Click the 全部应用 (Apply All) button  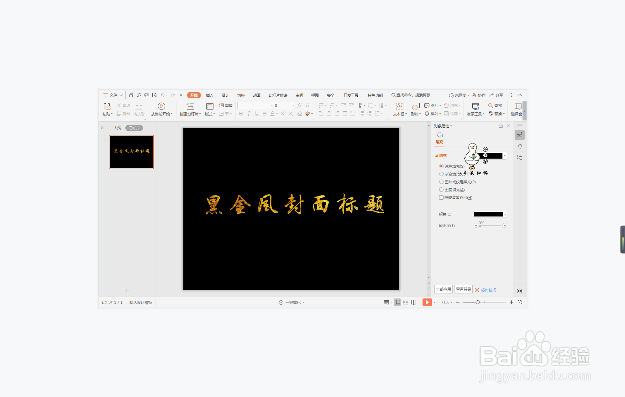click(443, 289)
